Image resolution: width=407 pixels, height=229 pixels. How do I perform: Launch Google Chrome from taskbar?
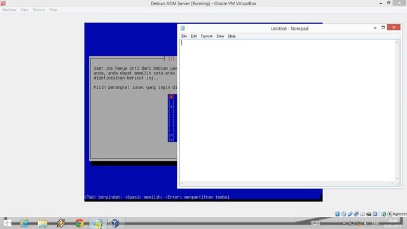pos(79,223)
